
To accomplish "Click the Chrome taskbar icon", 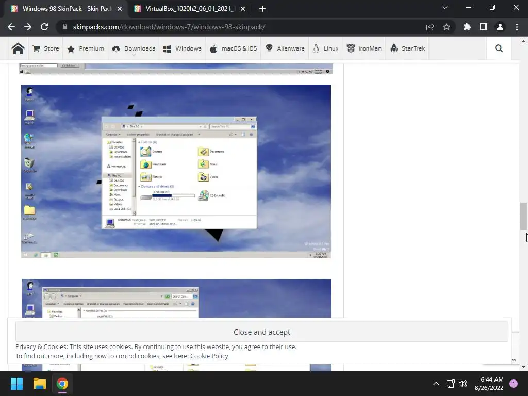I will tap(62, 384).
